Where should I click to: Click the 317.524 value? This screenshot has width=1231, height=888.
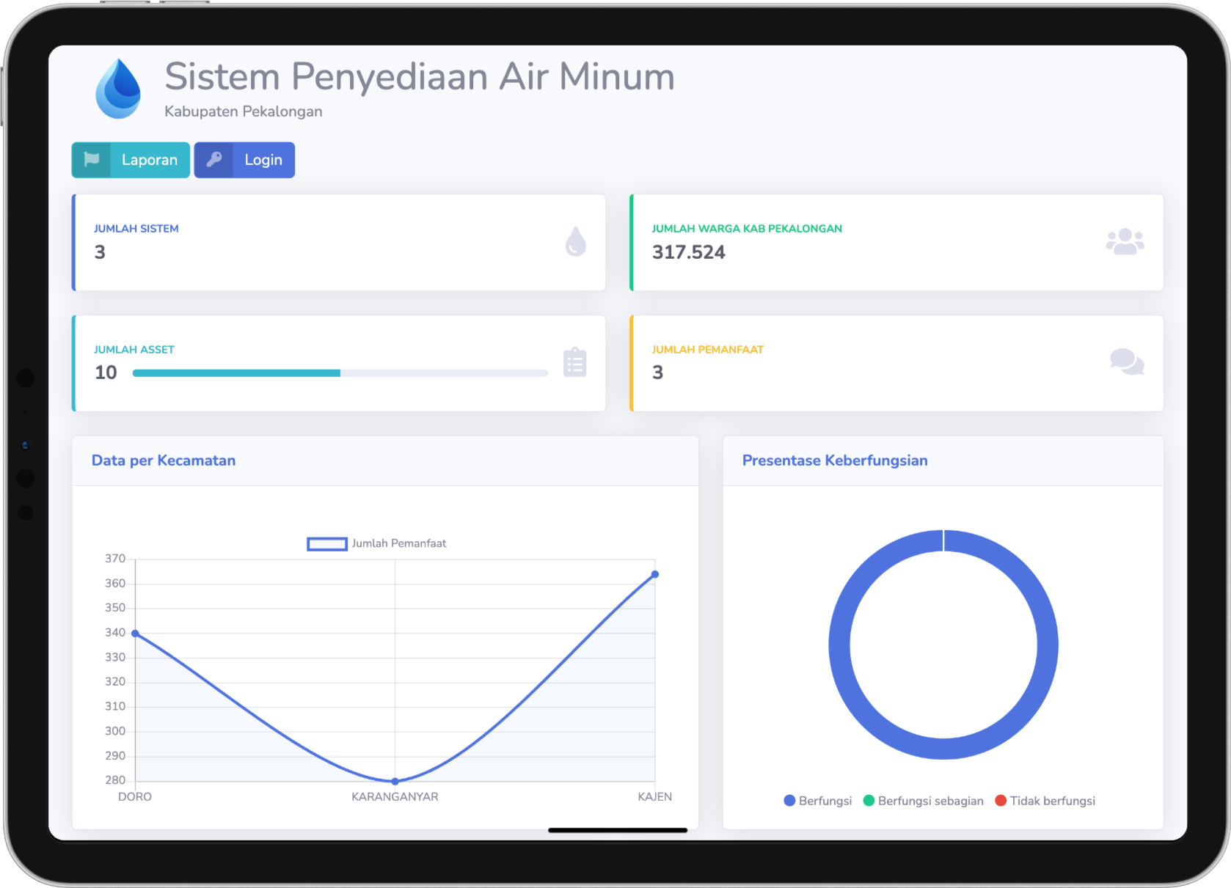click(689, 252)
